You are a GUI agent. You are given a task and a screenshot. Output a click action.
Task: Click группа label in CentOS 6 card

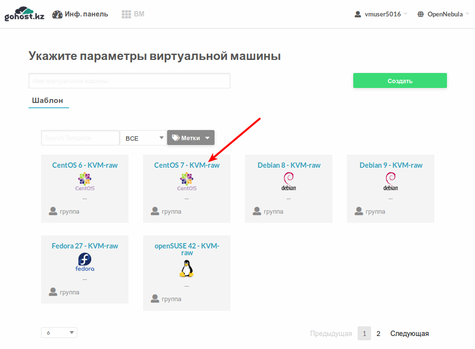click(x=70, y=211)
